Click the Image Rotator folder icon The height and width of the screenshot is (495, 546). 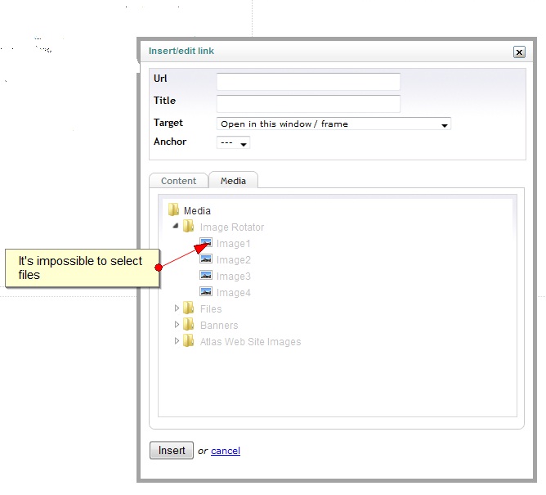(x=188, y=227)
